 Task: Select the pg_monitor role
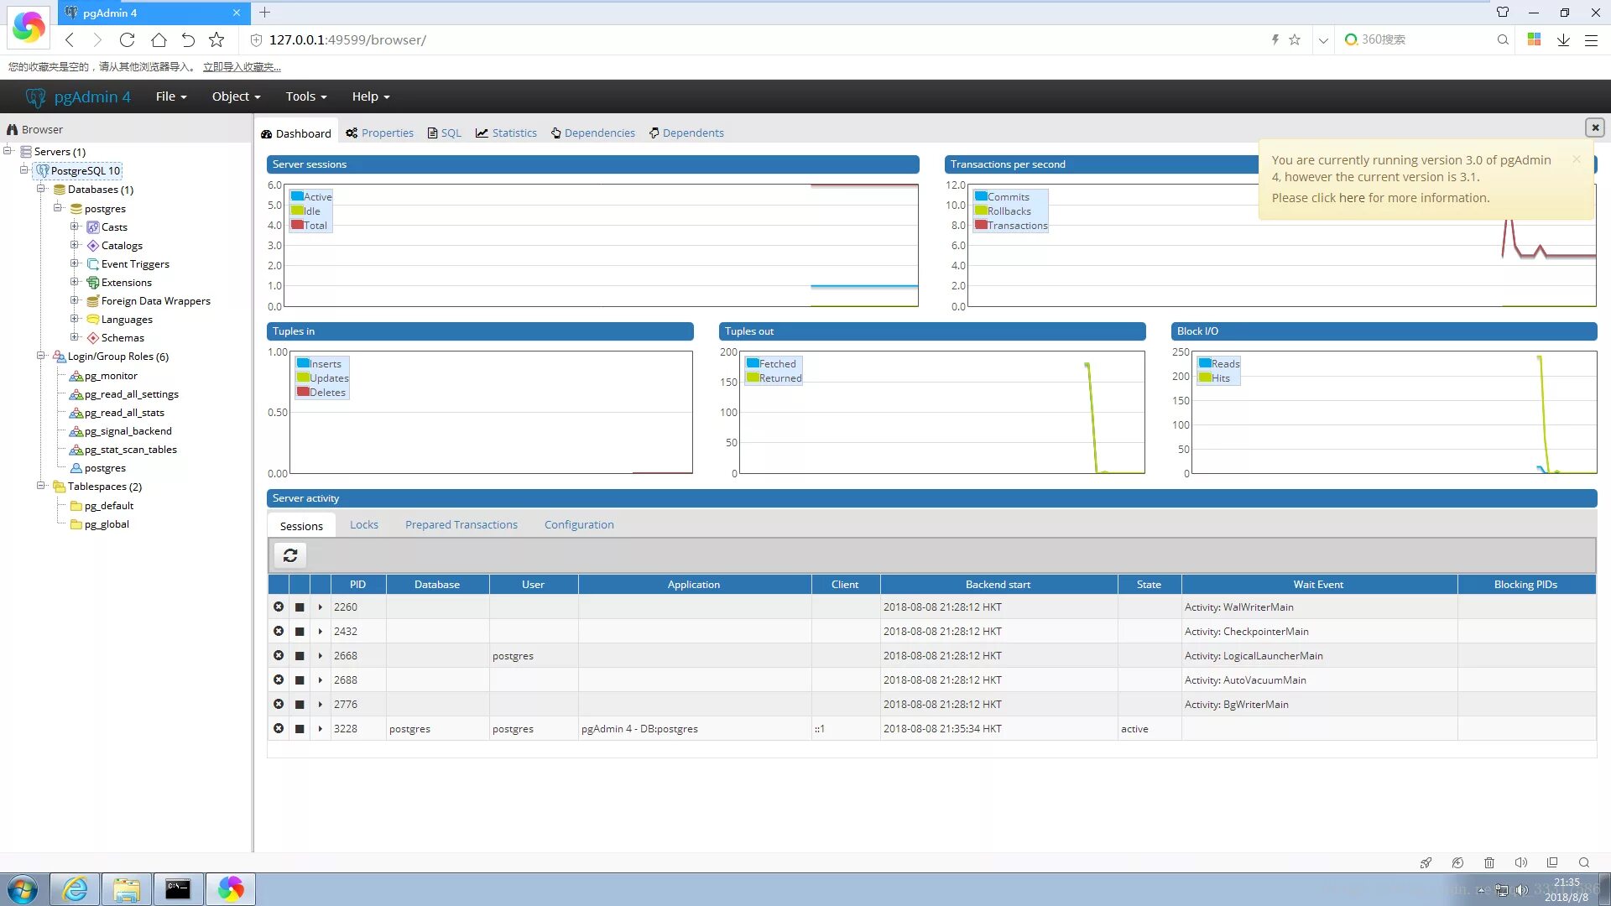(110, 376)
